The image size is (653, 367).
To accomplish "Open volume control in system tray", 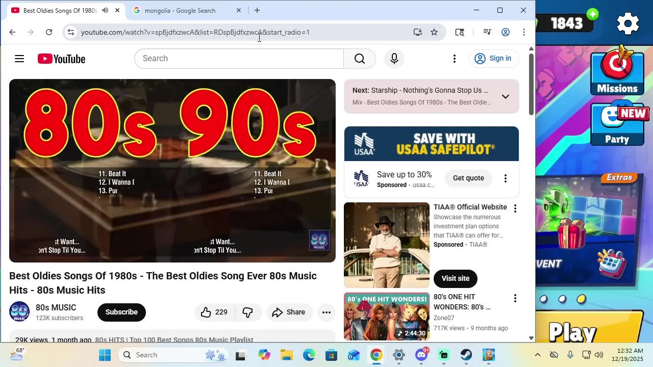I will pyautogui.click(x=599, y=355).
